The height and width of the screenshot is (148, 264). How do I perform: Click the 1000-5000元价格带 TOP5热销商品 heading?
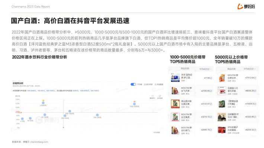(x=188, y=59)
